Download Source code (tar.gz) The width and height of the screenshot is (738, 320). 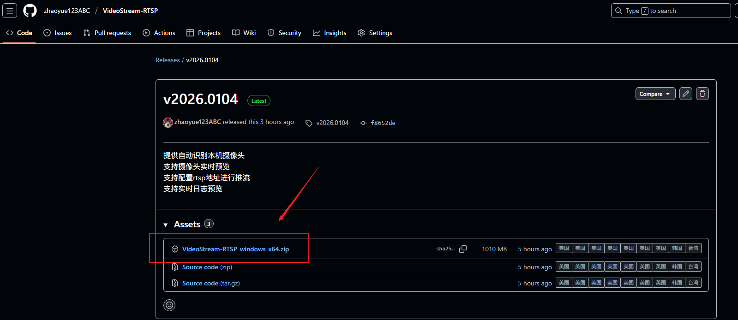211,283
